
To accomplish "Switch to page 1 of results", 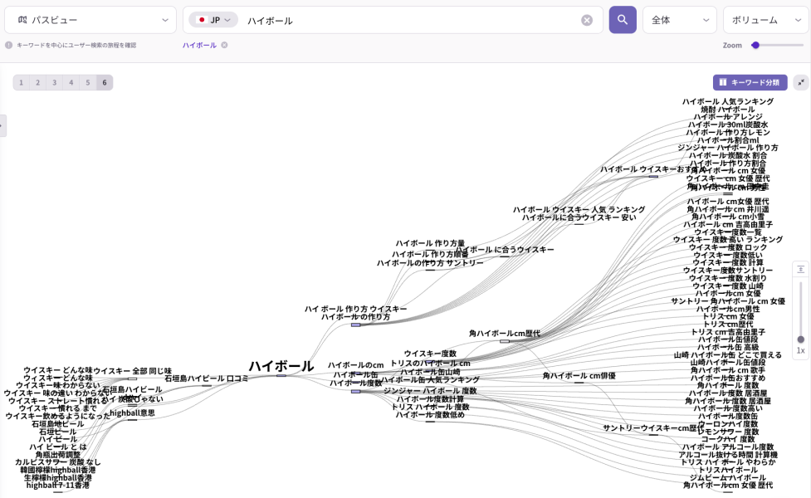I will pyautogui.click(x=21, y=82).
